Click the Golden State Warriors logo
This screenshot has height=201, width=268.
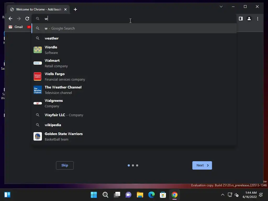click(x=38, y=136)
